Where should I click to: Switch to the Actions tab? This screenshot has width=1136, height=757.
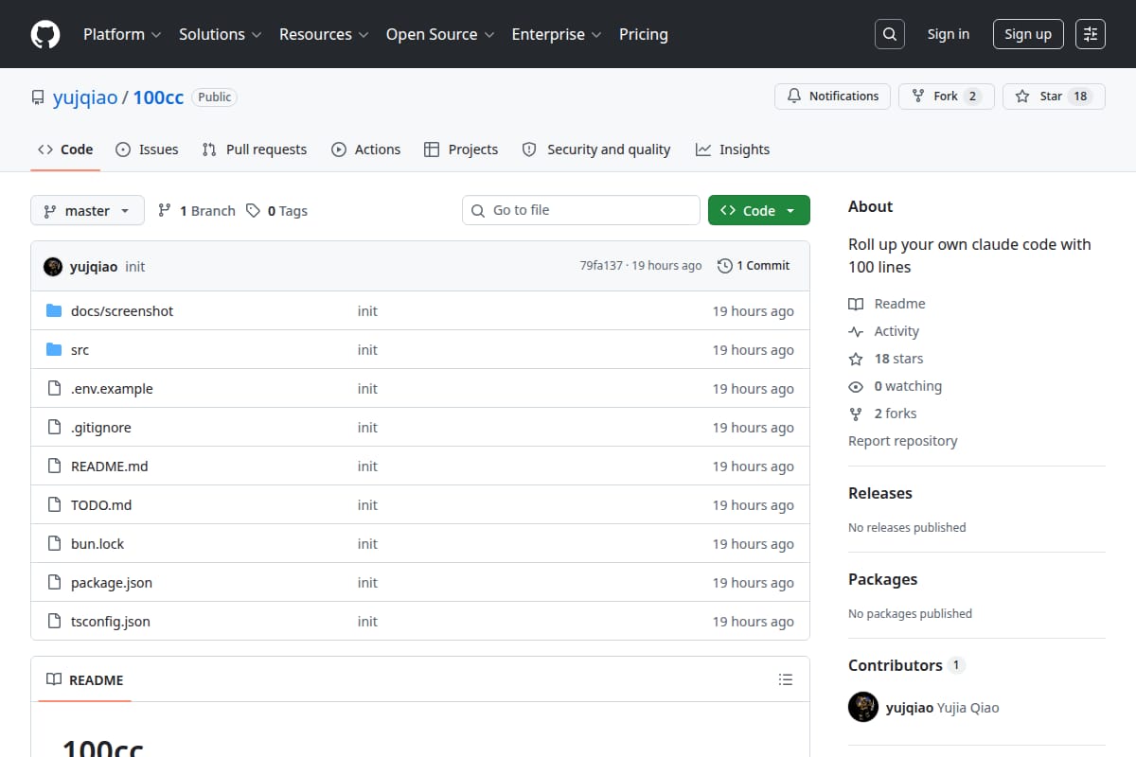pos(366,150)
